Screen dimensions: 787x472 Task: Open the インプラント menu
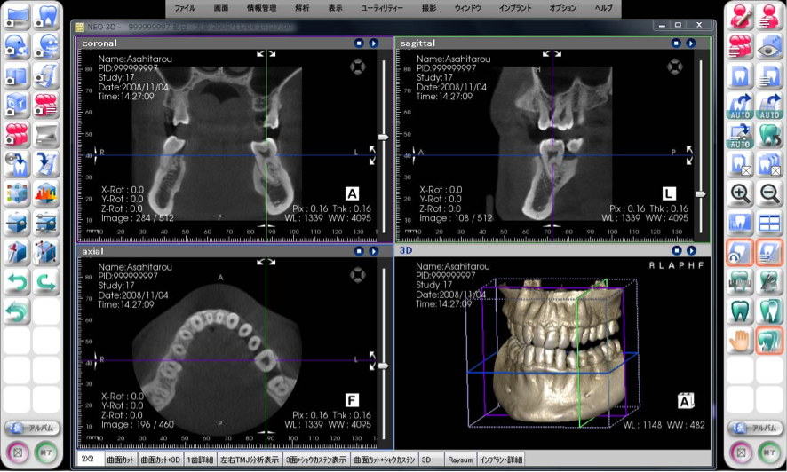pos(515,8)
